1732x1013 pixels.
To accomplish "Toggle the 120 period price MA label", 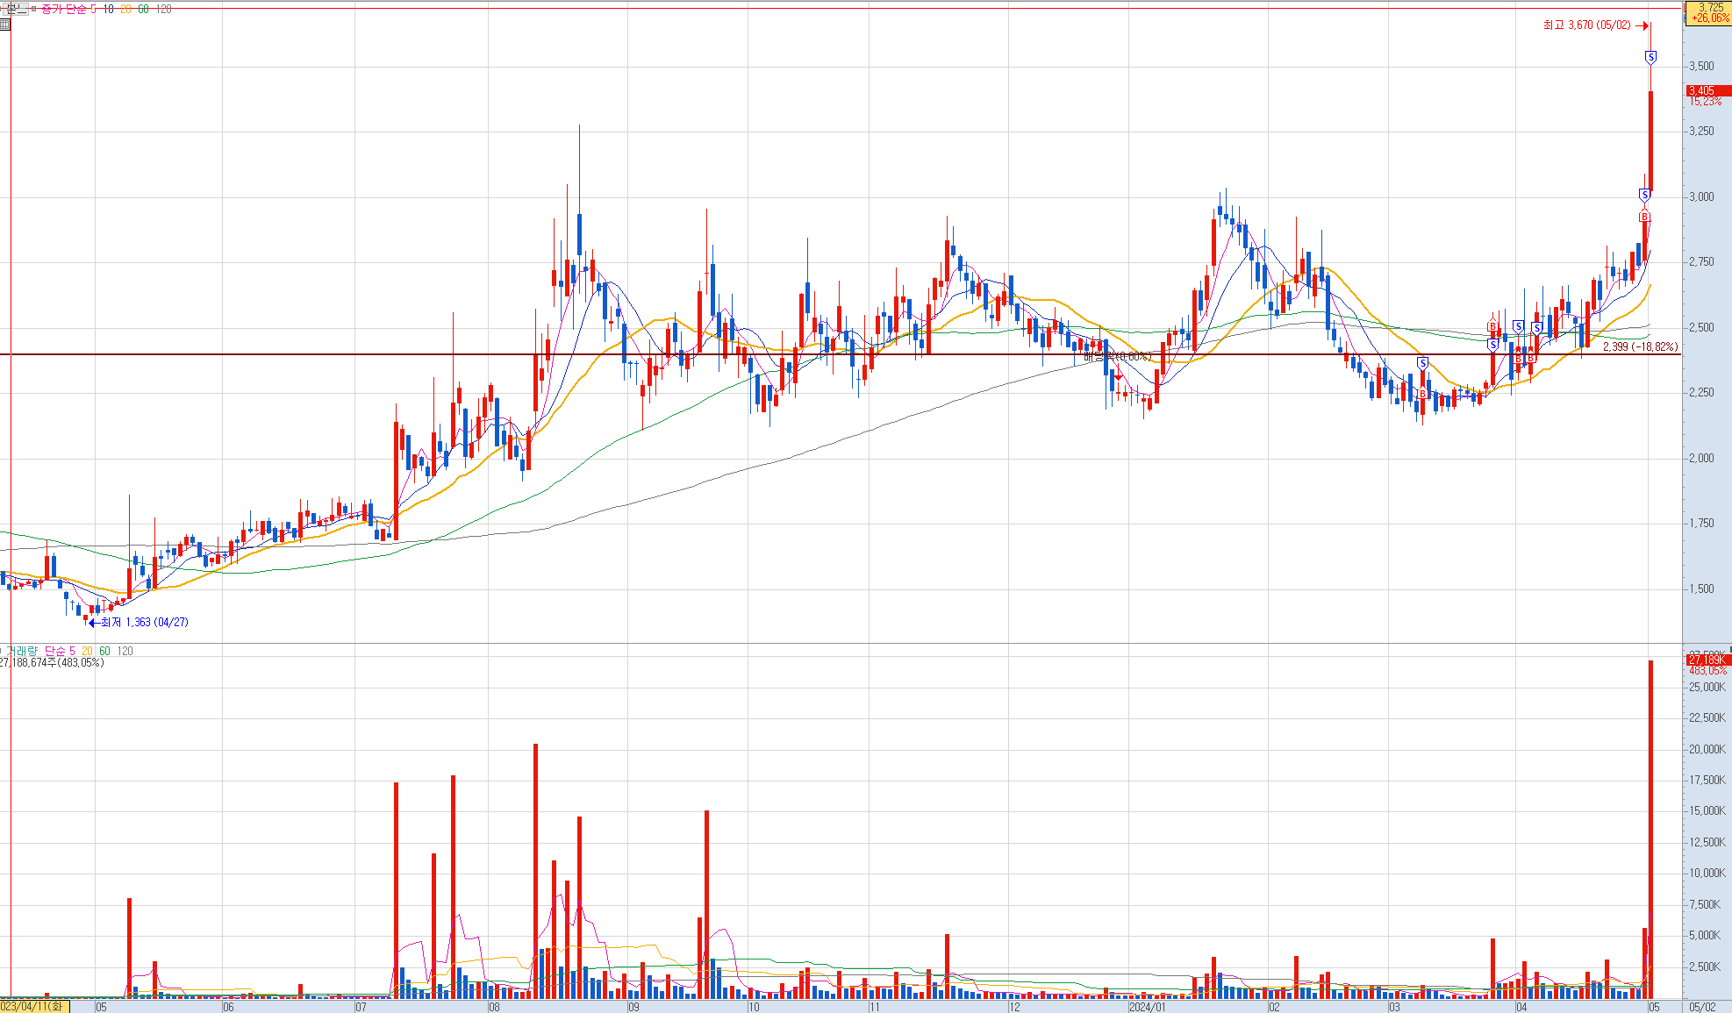I will pyautogui.click(x=163, y=9).
